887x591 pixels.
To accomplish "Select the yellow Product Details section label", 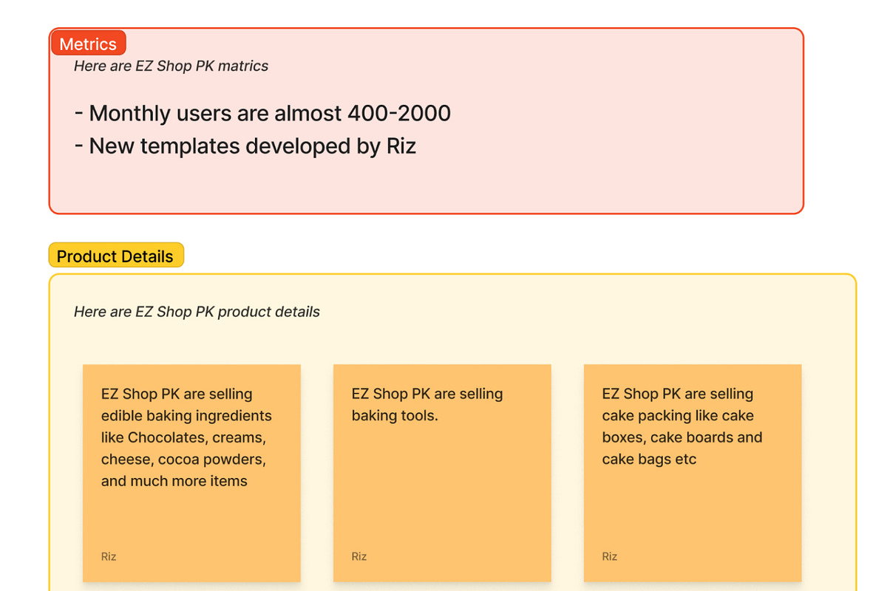I will click(x=115, y=256).
